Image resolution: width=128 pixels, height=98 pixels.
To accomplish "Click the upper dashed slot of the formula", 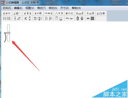I will (x=8, y=28).
